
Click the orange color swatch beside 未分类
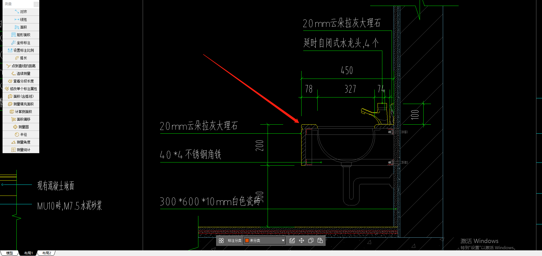(247, 240)
